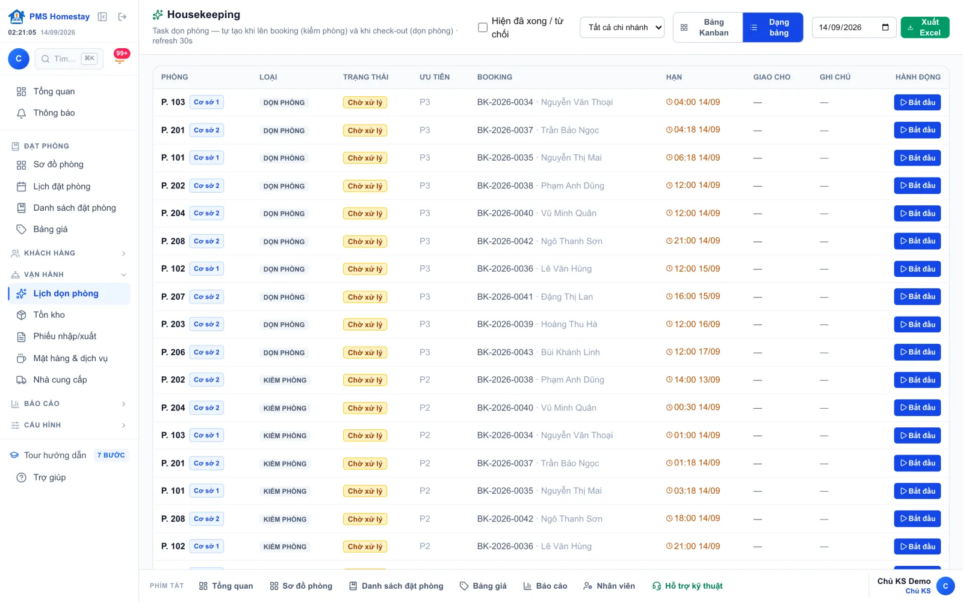Open the calendar picker icon in date field
The width and height of the screenshot is (963, 602).
885,27
